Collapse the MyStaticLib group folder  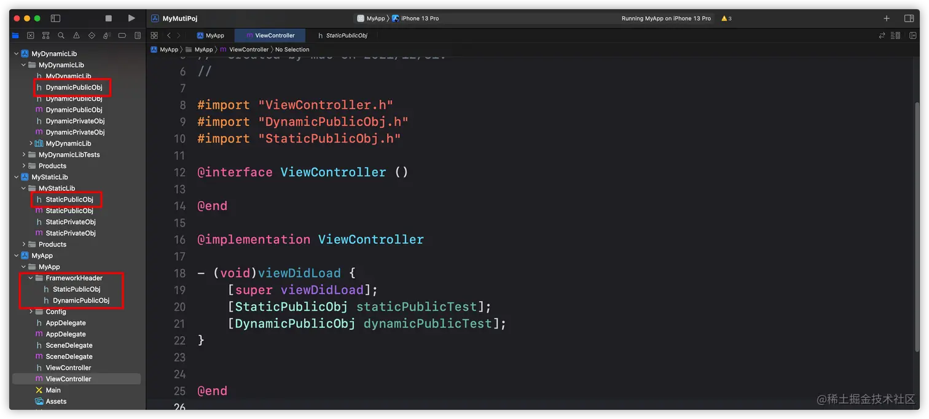point(24,189)
